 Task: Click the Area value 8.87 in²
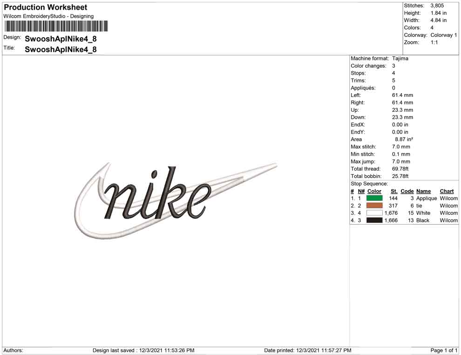[404, 139]
